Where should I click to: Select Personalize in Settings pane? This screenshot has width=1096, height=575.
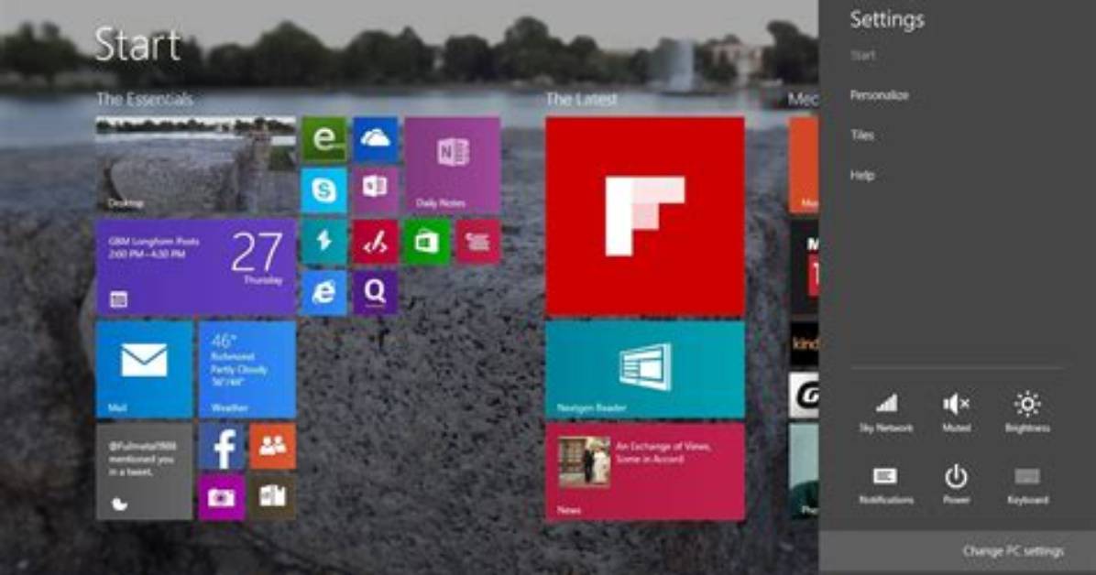880,95
